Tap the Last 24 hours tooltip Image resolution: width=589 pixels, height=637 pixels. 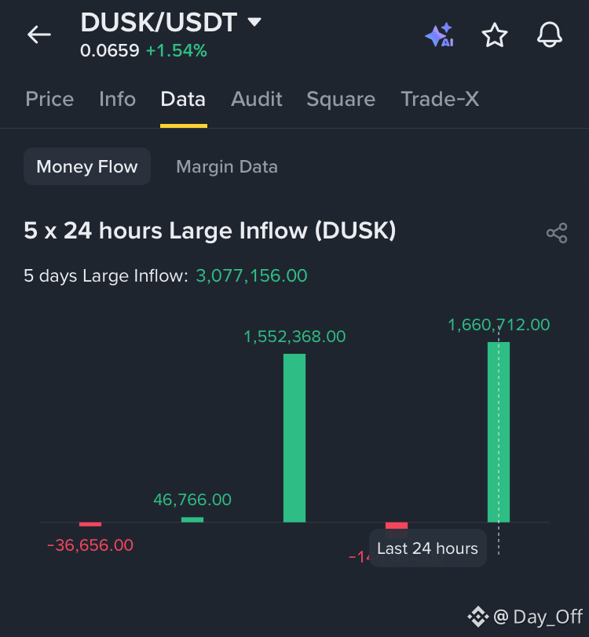(x=427, y=548)
